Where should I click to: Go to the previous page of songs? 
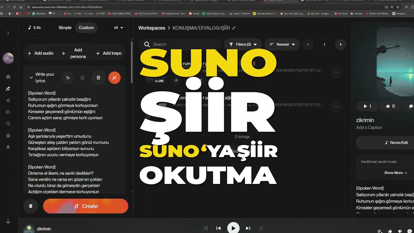308,44
